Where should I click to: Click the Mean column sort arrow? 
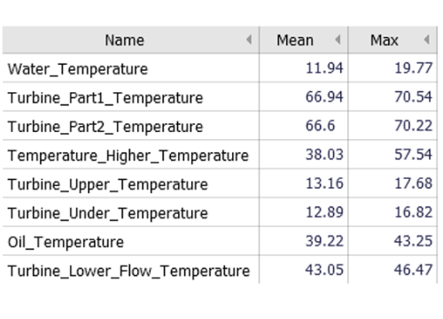tap(338, 40)
